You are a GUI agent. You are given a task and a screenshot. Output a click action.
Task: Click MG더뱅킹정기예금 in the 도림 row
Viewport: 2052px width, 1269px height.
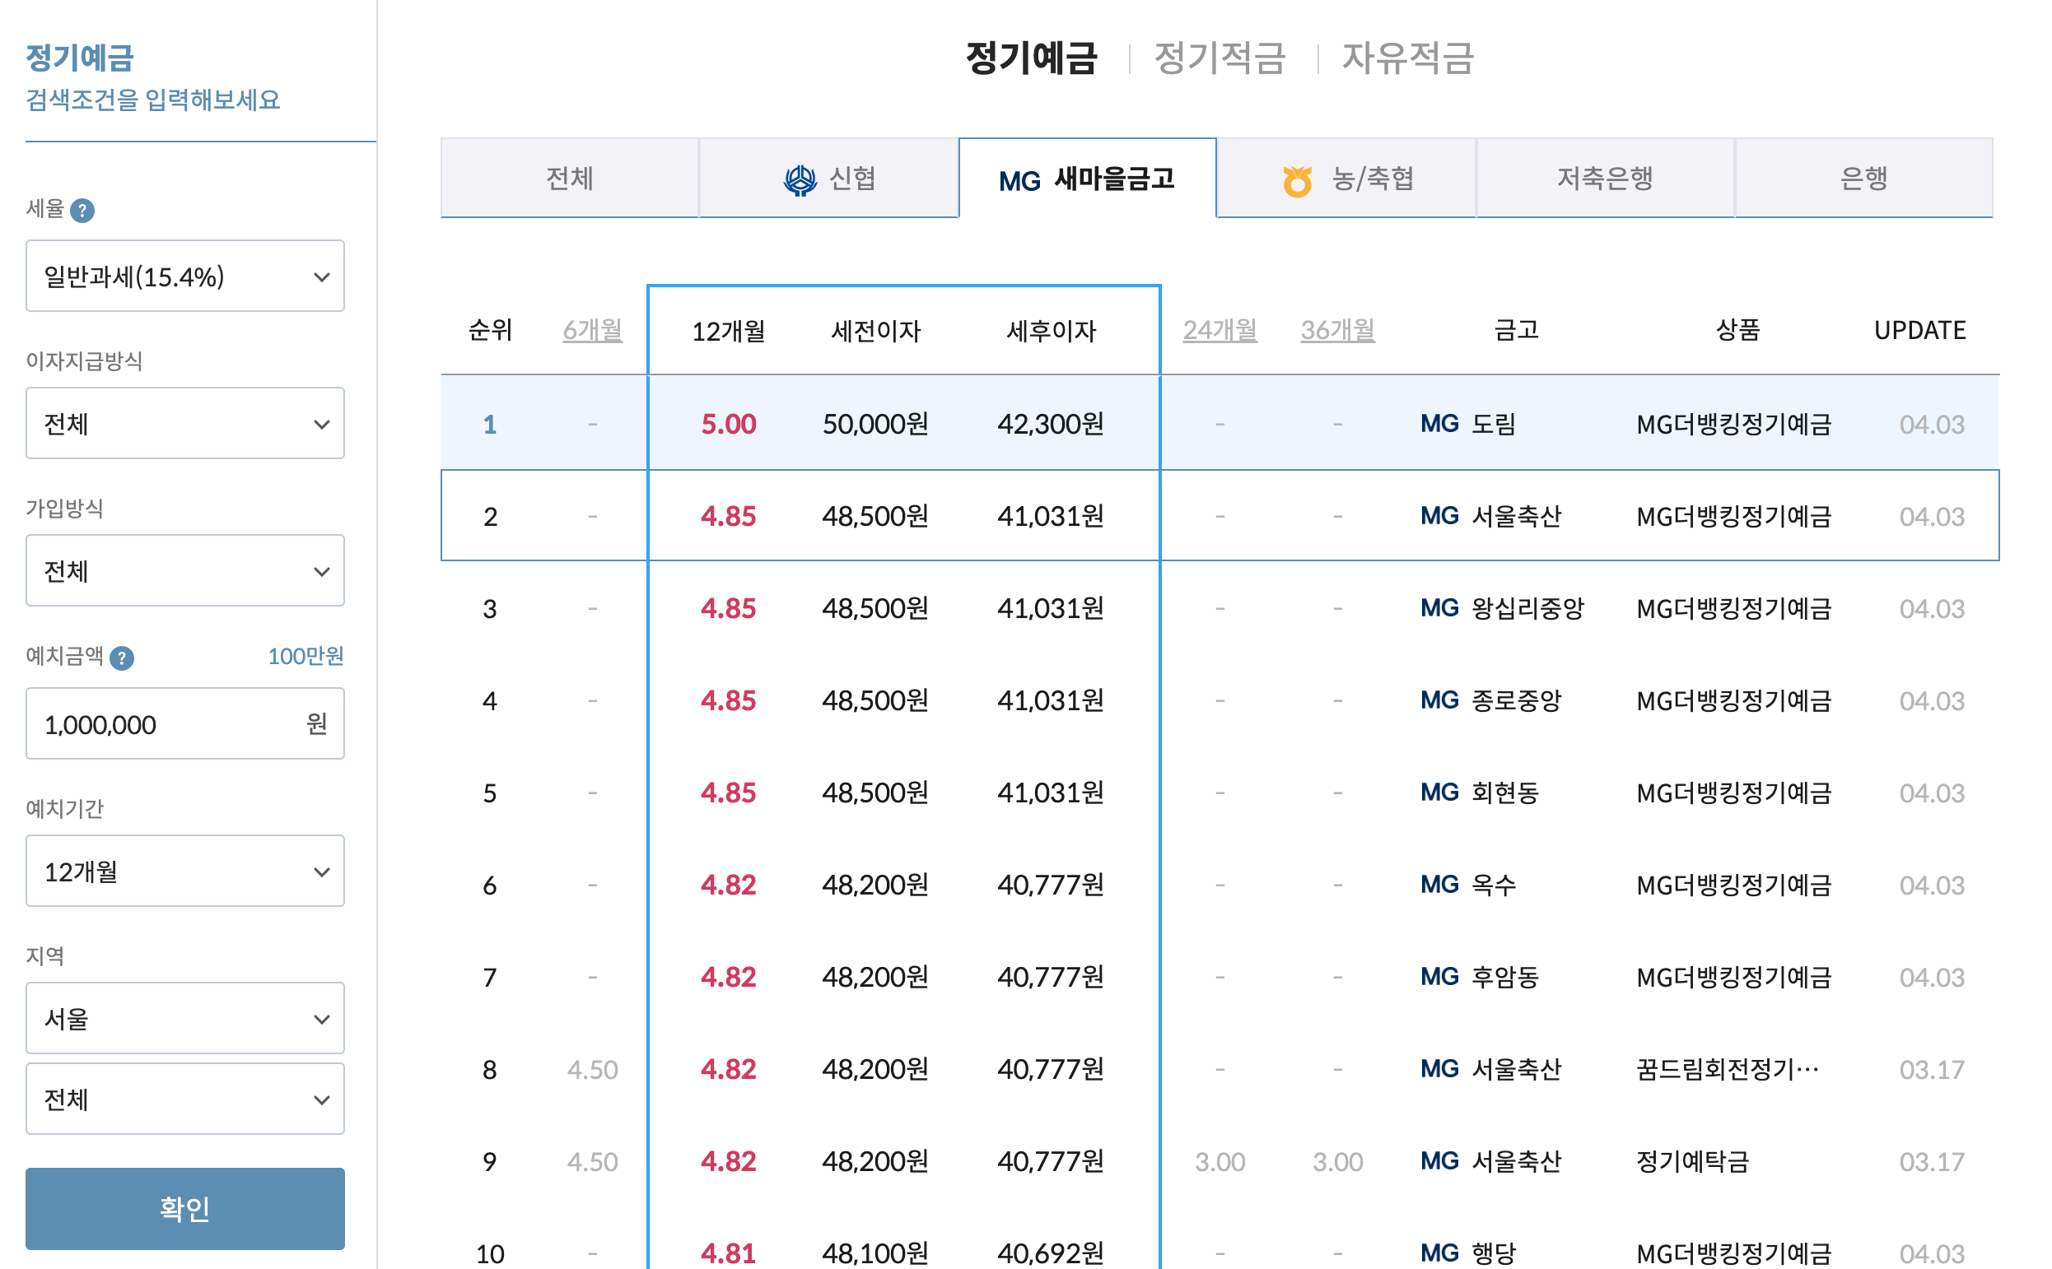[1733, 425]
